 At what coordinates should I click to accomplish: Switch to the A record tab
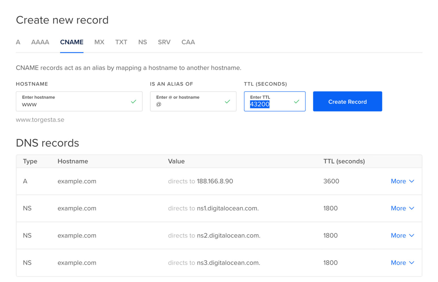coord(18,42)
